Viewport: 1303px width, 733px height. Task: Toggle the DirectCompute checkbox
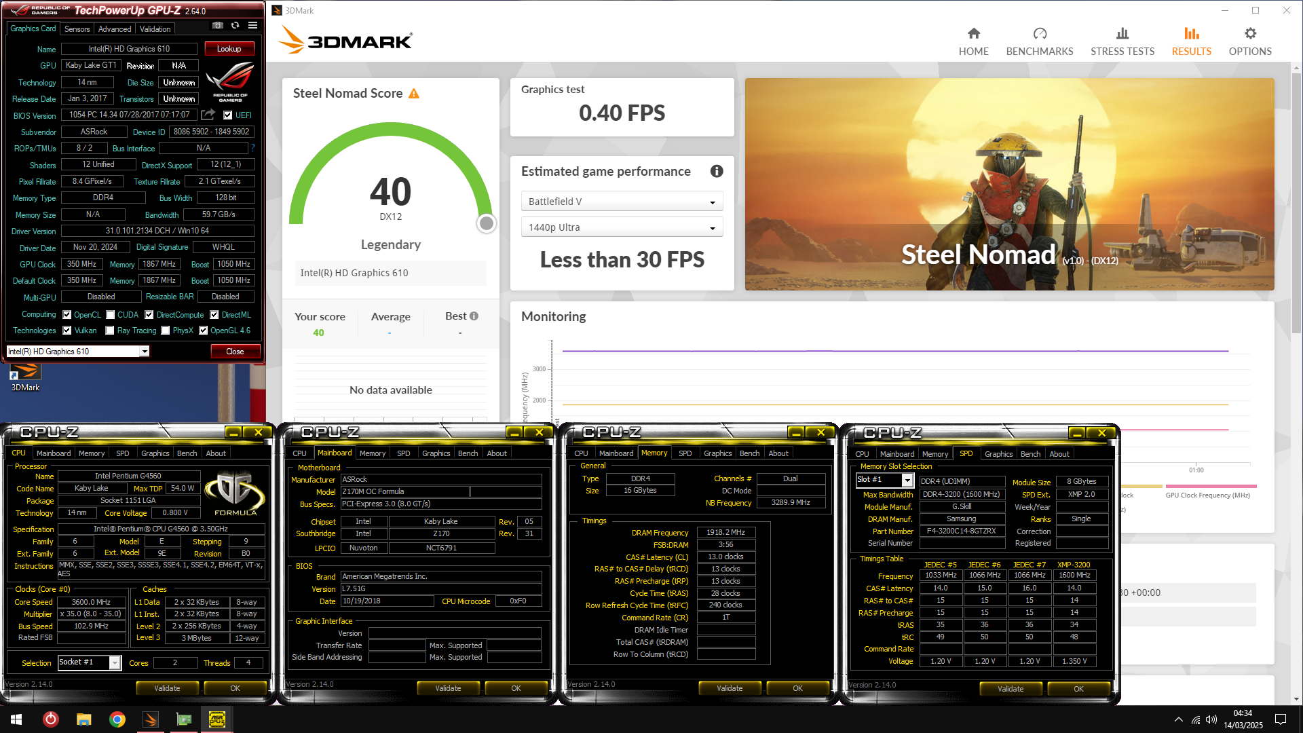pos(149,315)
